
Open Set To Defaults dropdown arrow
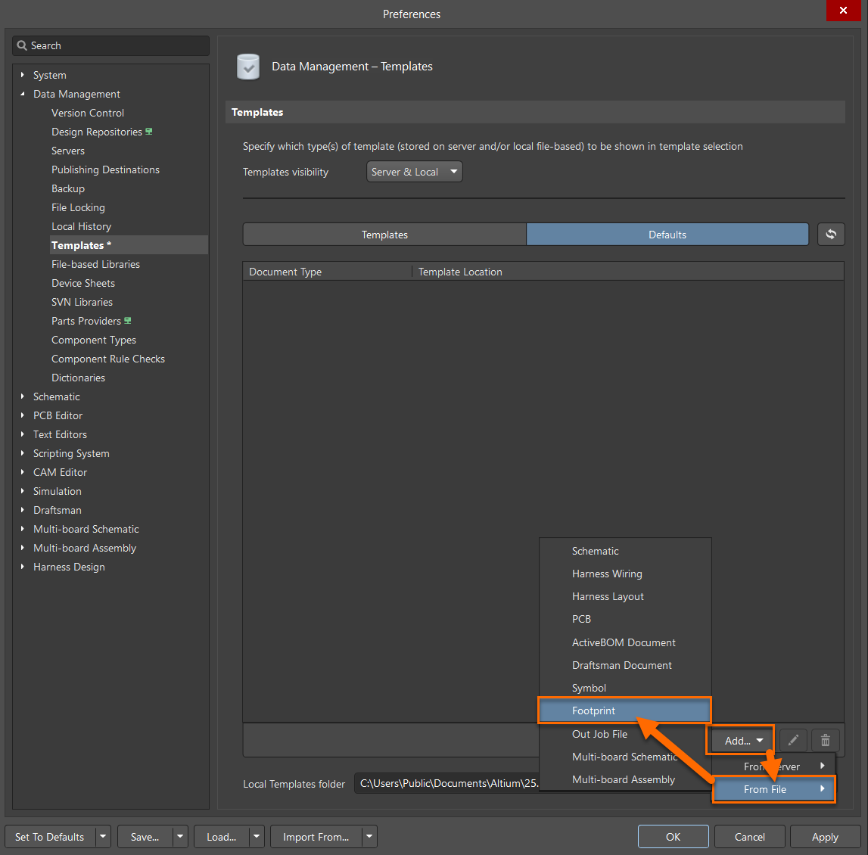click(x=104, y=837)
